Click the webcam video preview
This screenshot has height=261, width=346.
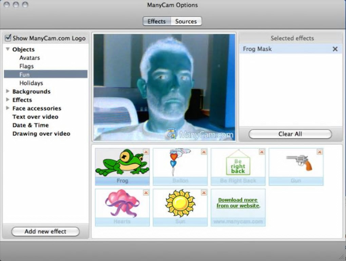click(164, 87)
